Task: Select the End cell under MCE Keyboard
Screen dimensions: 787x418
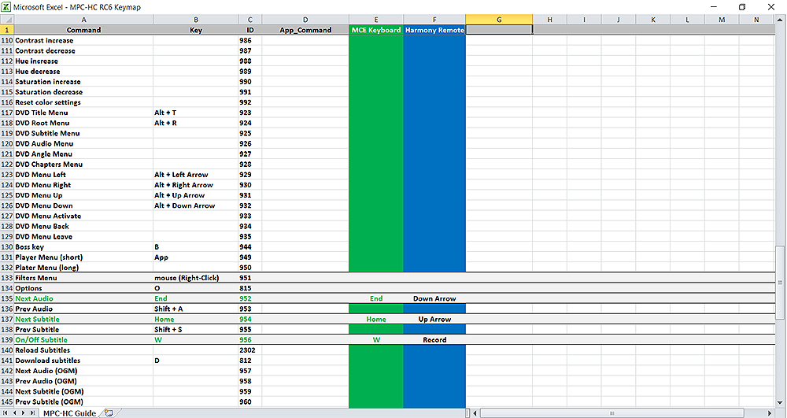Action: pos(376,298)
